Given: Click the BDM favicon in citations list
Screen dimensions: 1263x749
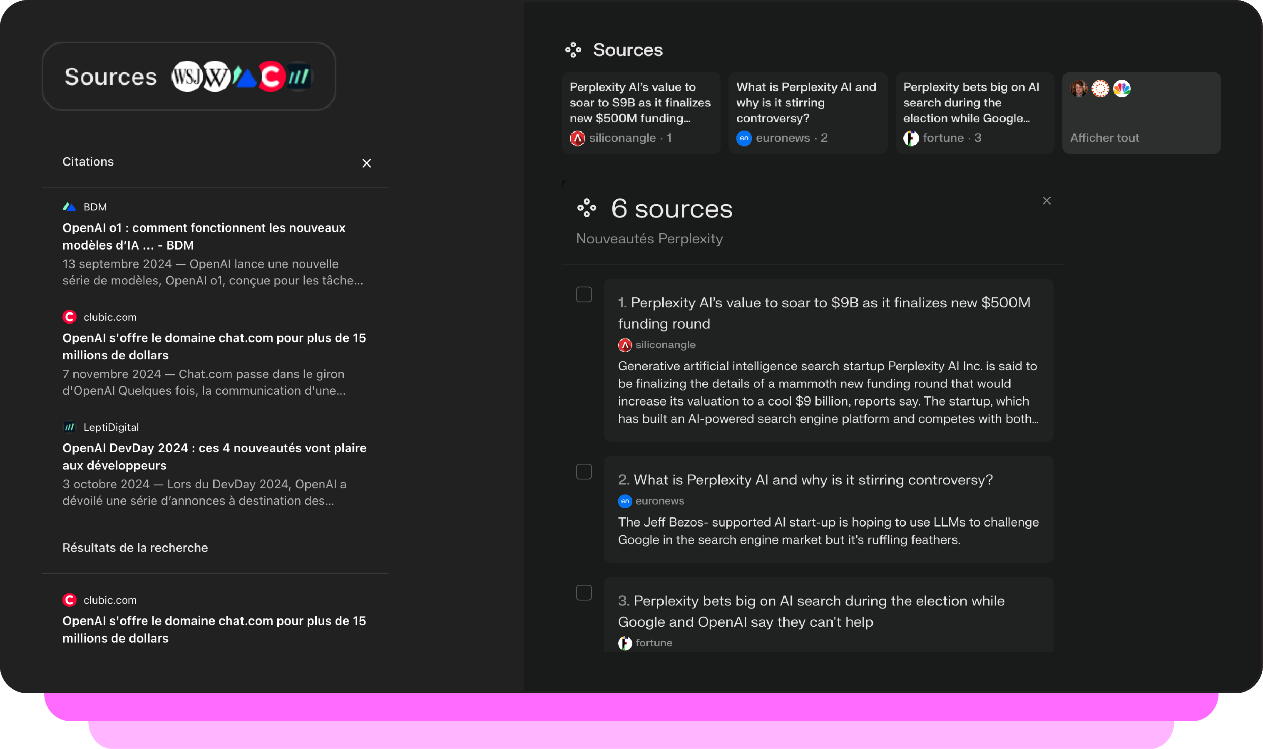Looking at the screenshot, I should [x=69, y=207].
